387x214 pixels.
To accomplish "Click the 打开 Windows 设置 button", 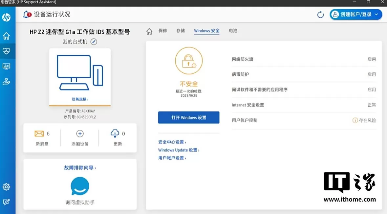I will coord(189,118).
